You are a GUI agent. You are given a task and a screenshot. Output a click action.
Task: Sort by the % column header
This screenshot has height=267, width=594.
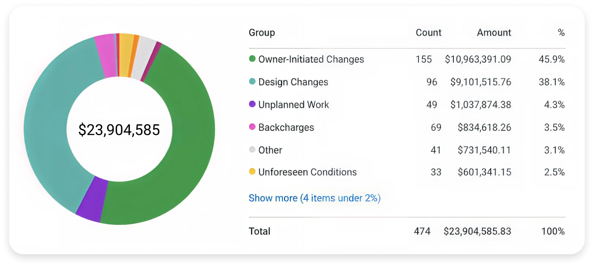click(561, 33)
